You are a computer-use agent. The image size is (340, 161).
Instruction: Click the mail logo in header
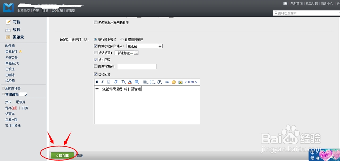tap(8, 8)
